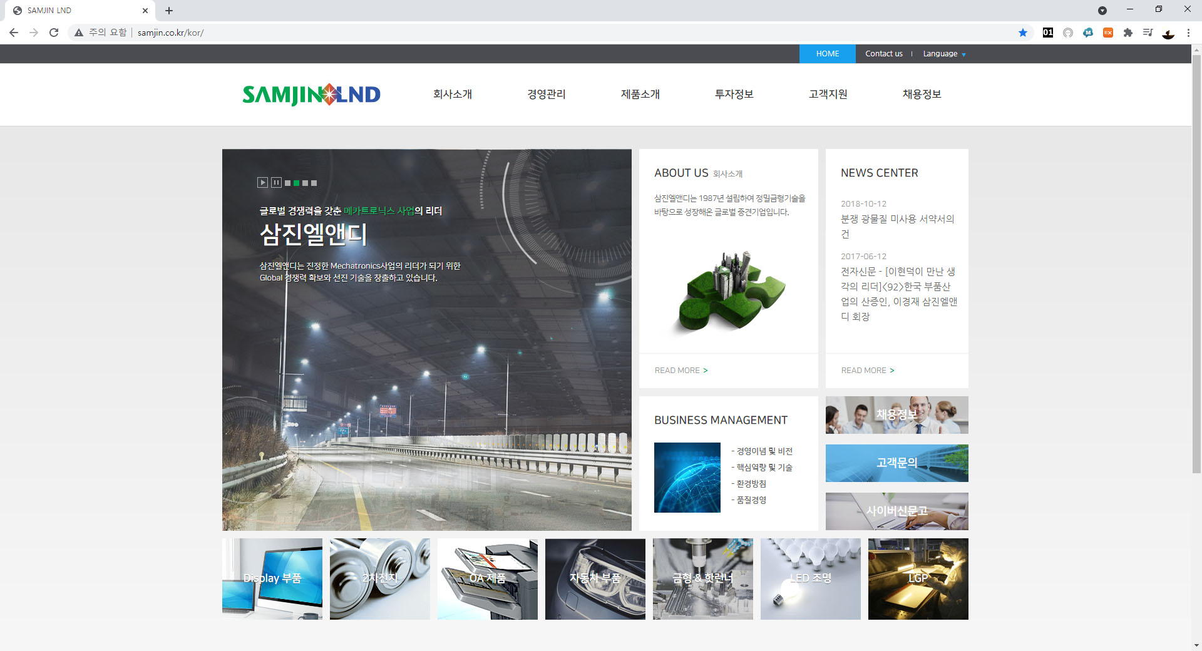The image size is (1202, 651).
Task: Open the LED 조명 product tile
Action: (x=811, y=579)
